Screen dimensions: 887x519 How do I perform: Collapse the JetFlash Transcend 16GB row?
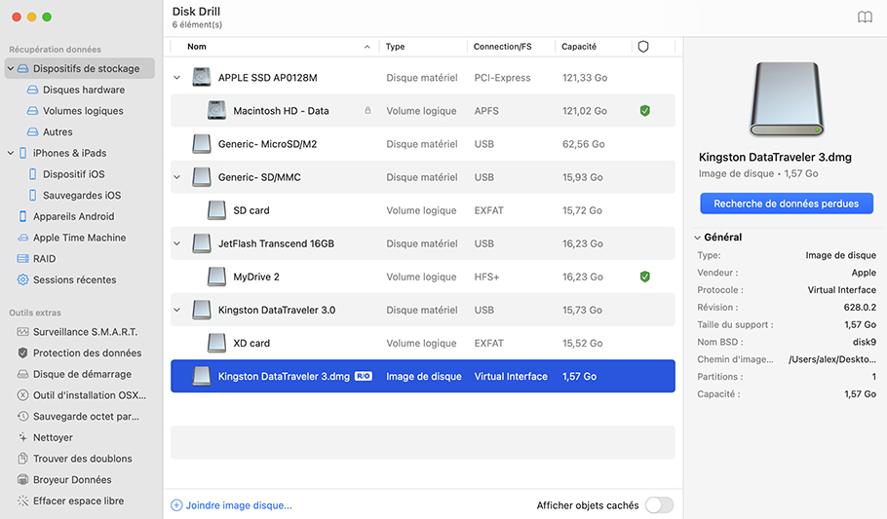click(x=177, y=243)
